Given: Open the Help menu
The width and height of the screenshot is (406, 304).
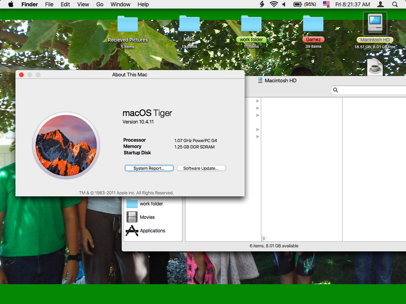Looking at the screenshot, I should coord(143,4).
